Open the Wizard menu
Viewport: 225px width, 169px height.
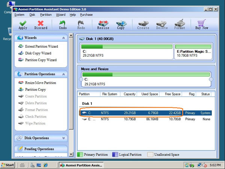(60, 15)
